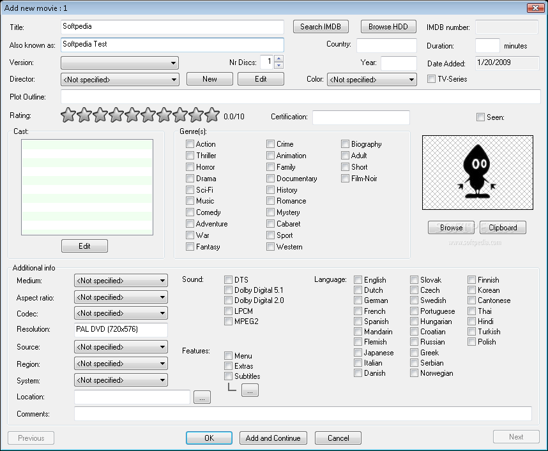Image resolution: width=548 pixels, height=451 pixels.
Task: Tick the Biography genre checkbox
Action: coord(345,144)
